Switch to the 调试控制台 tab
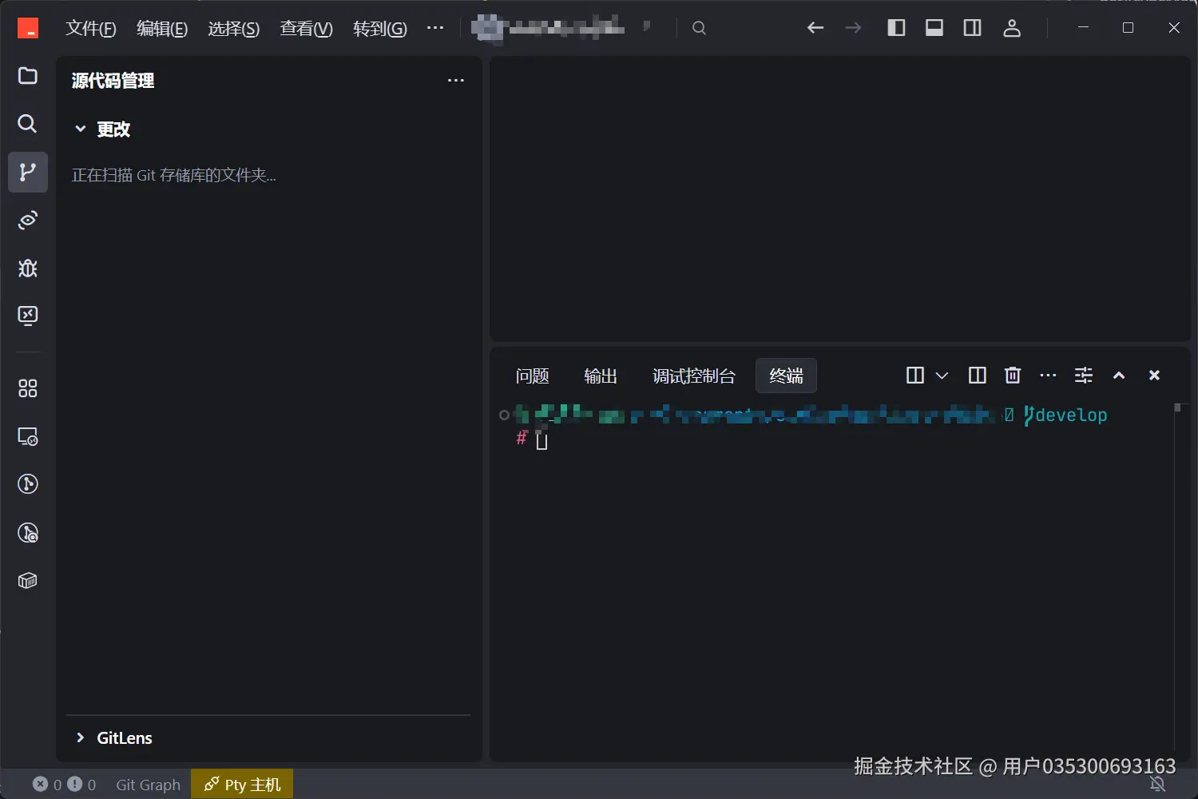The height and width of the screenshot is (799, 1198). tap(694, 376)
